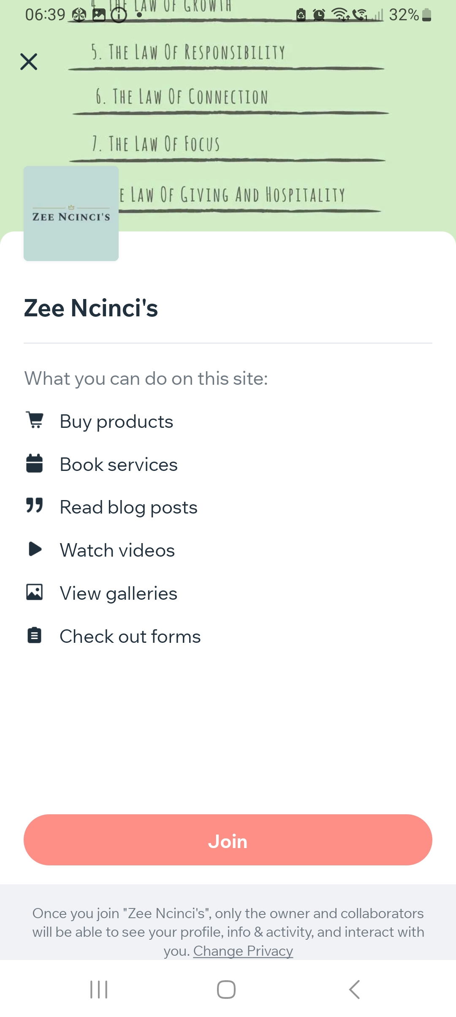Tap the Android back arrow
Viewport: 456px width, 1017px height.
(x=355, y=990)
